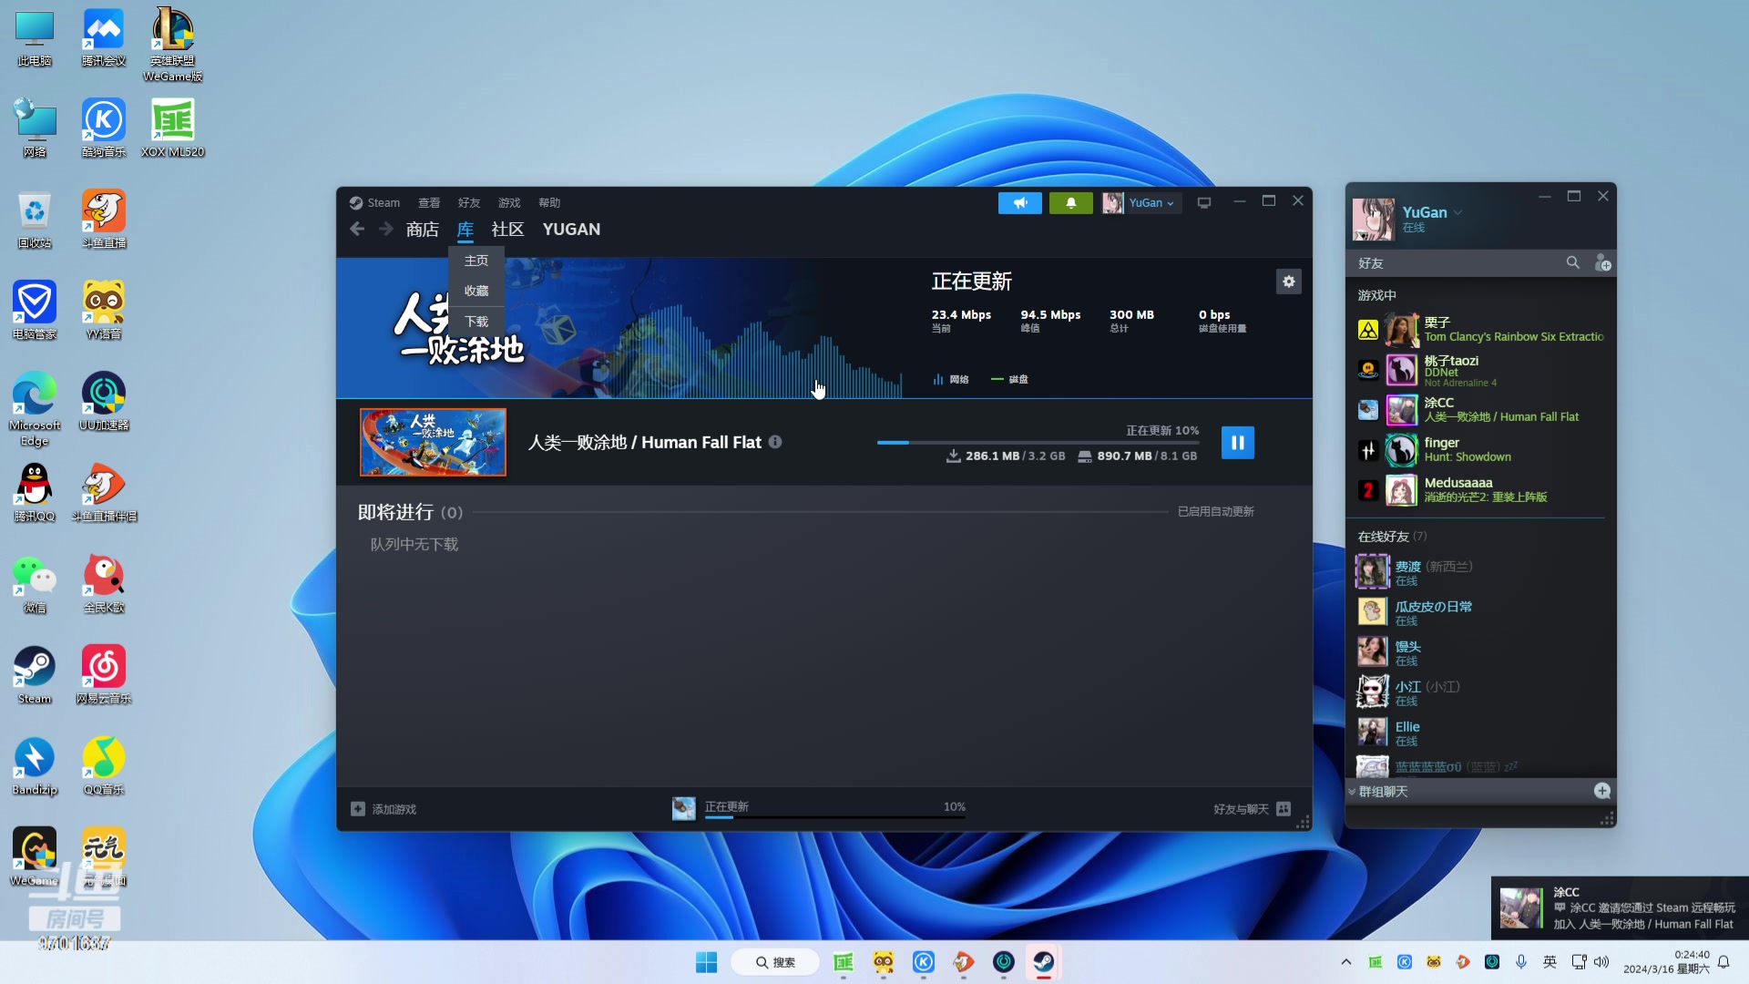This screenshot has height=984, width=1749.
Task: Click Human Fall Flat info icon
Action: point(775,442)
